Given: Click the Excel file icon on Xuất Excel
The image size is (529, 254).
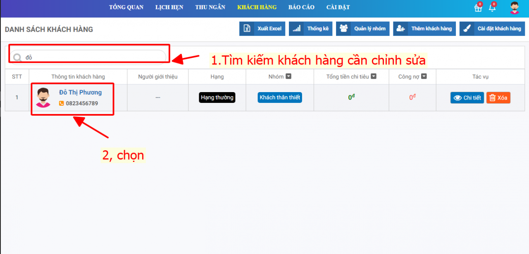Looking at the screenshot, I should tap(247, 28).
